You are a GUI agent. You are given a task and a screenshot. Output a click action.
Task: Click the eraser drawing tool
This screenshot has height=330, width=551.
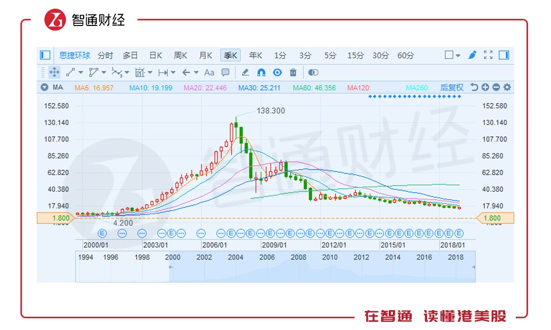[245, 72]
